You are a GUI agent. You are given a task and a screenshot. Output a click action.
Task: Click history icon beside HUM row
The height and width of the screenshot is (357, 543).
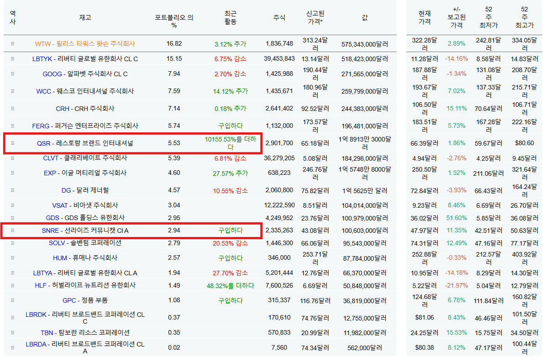[x=13, y=258]
